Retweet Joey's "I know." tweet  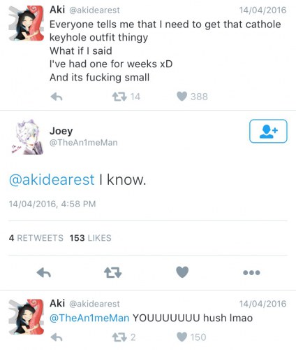112,272
